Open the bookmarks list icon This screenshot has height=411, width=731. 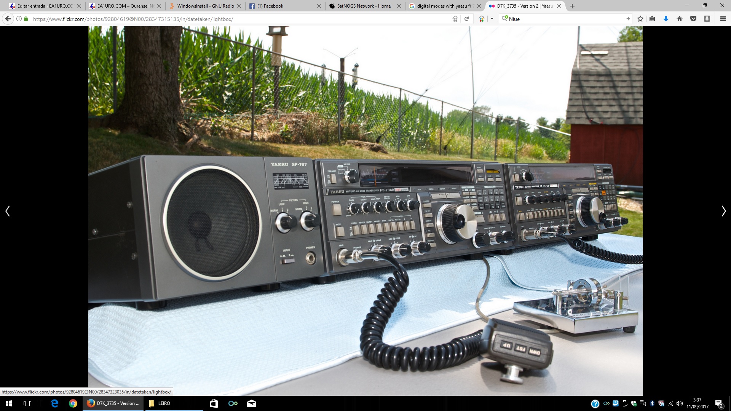652,19
